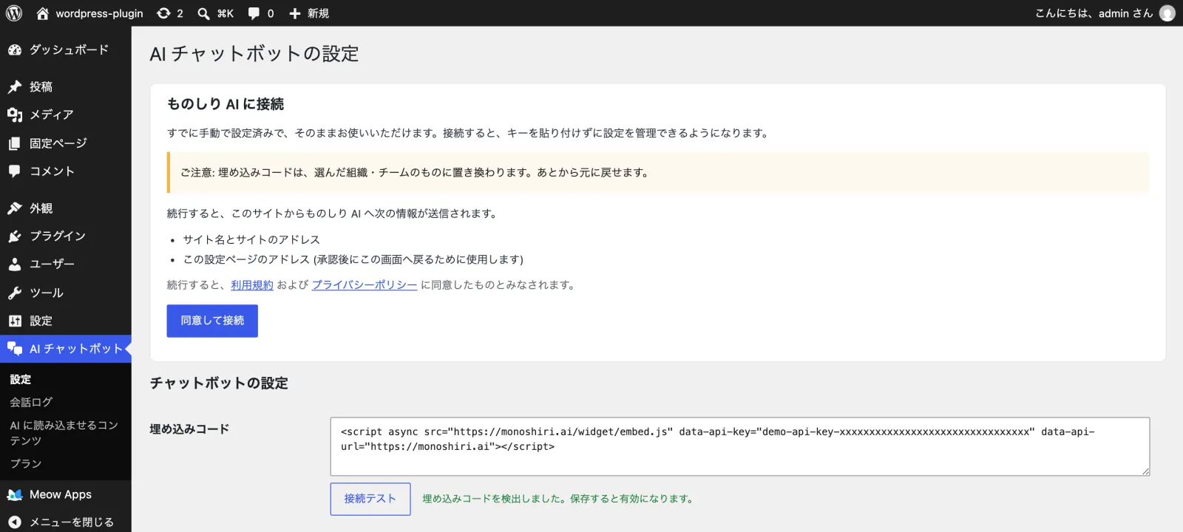Open the WordPress logo menu
This screenshot has height=532, width=1183.
click(14, 13)
